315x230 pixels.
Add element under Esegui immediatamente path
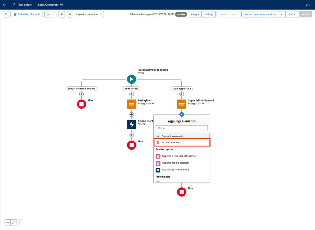click(81, 94)
